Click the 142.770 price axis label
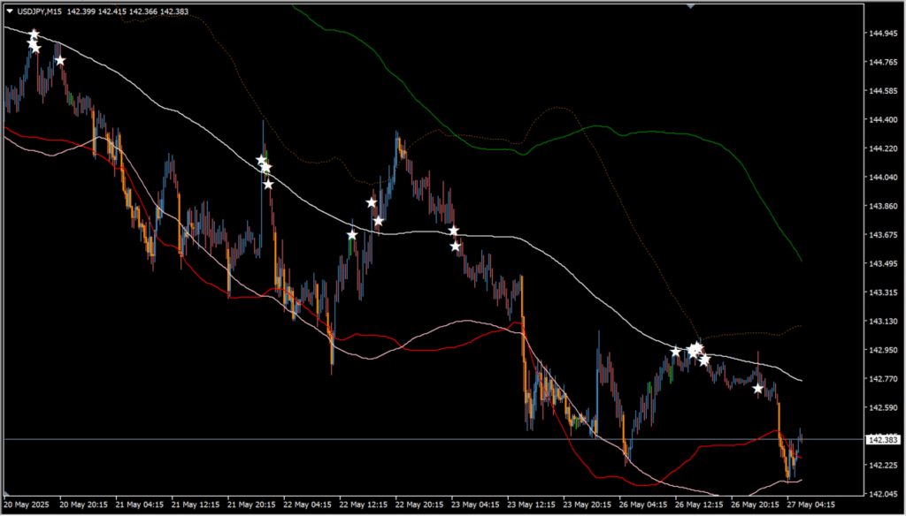 (x=883, y=379)
